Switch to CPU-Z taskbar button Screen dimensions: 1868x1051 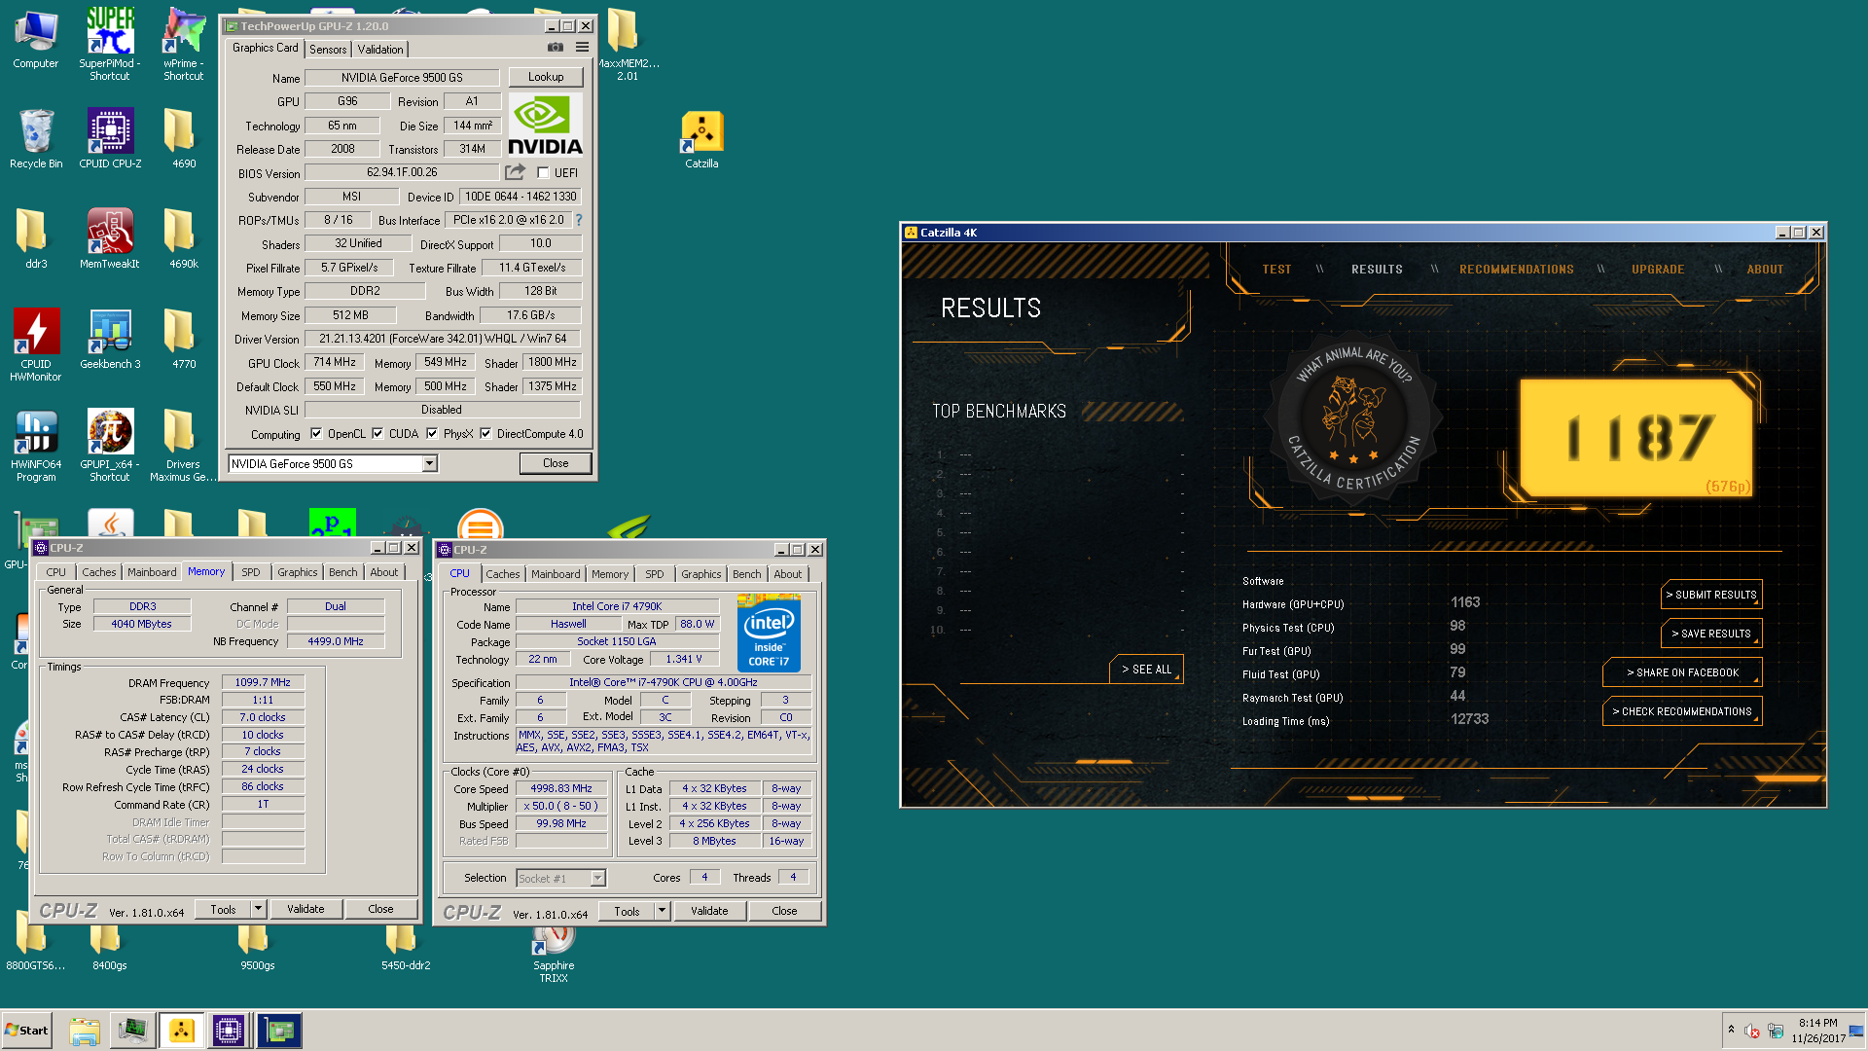[229, 1031]
